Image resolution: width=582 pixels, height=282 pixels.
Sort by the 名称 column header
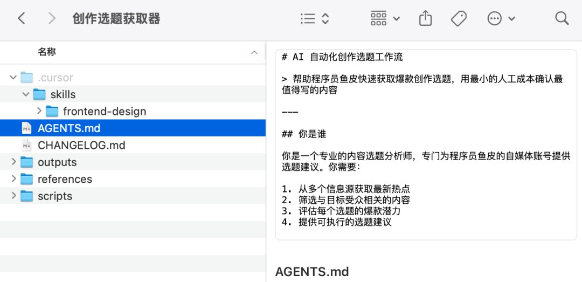(47, 52)
